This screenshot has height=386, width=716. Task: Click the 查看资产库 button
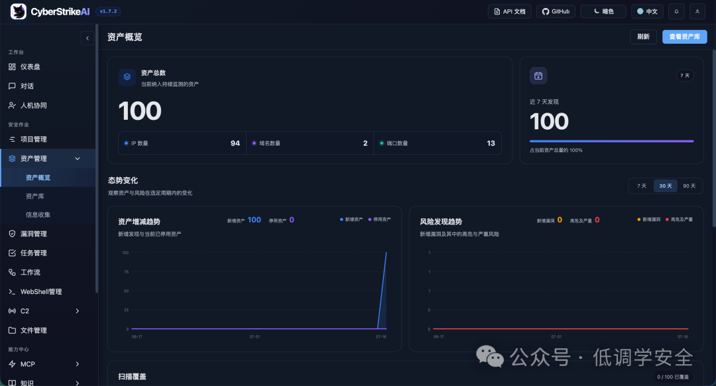[684, 36]
